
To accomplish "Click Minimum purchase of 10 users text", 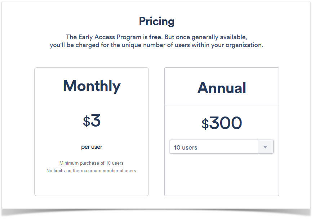I will tap(92, 163).
